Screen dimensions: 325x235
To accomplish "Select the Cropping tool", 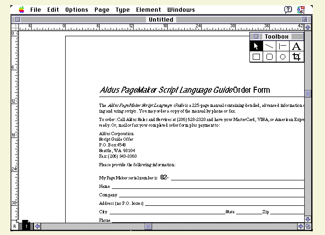I will pos(296,57).
